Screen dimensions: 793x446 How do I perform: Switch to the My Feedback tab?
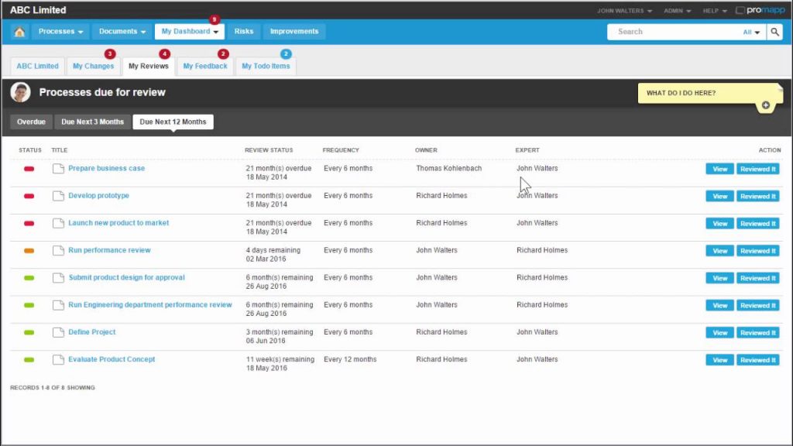pyautogui.click(x=204, y=66)
